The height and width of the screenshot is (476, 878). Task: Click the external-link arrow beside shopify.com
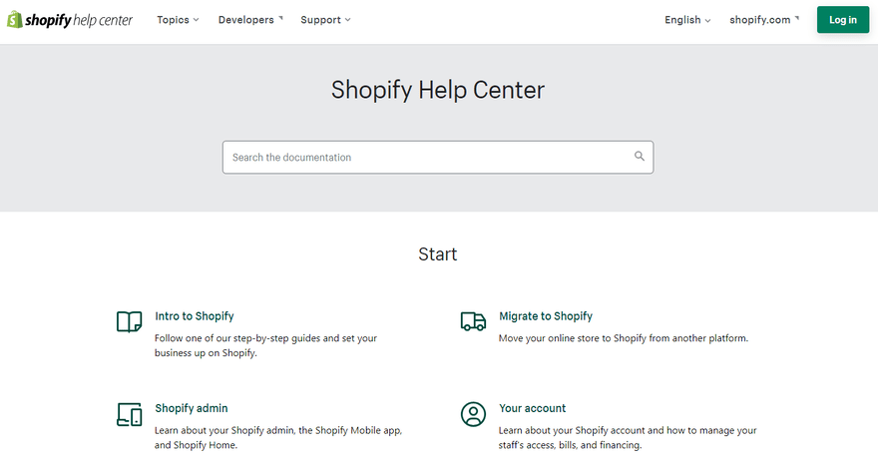pyautogui.click(x=797, y=19)
